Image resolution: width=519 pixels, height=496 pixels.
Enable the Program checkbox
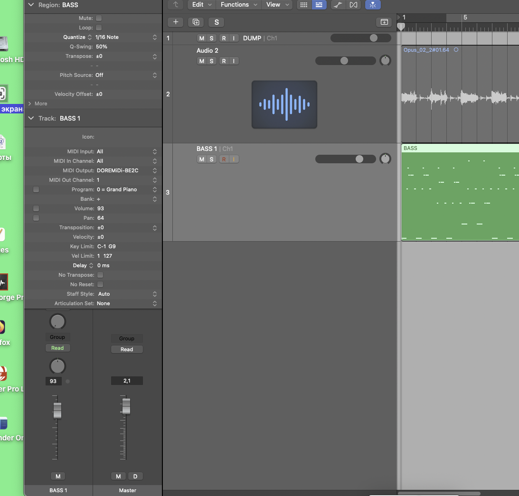point(36,189)
